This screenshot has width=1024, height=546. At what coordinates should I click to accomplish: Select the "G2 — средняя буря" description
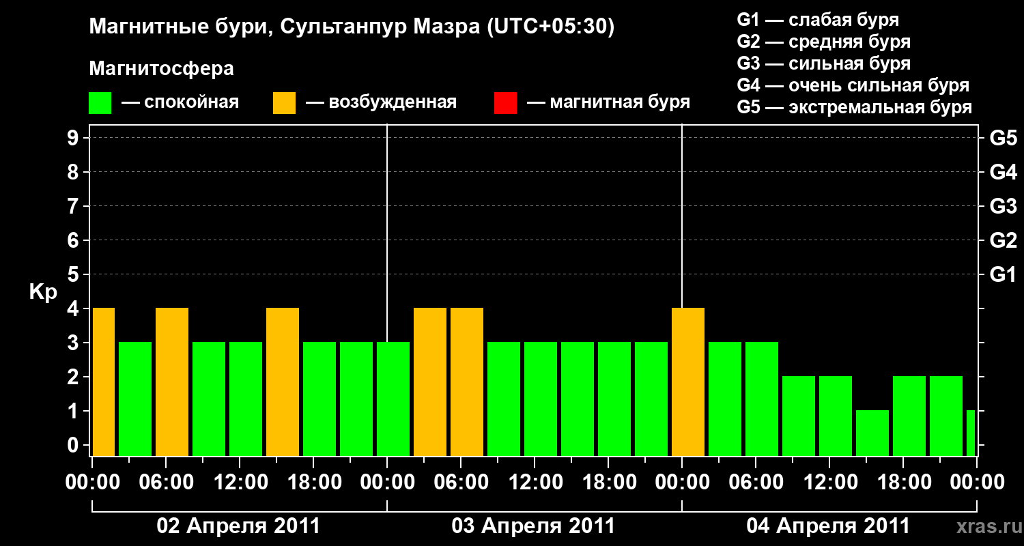[823, 42]
